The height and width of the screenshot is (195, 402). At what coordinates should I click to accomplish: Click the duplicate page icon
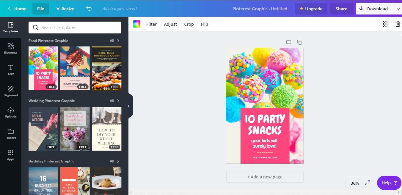(x=299, y=42)
